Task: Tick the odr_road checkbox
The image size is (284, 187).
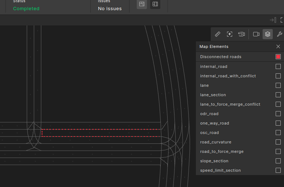Action: click(x=278, y=114)
